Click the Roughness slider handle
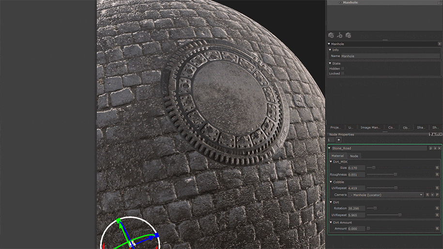The width and height of the screenshot is (443, 249). [396, 174]
